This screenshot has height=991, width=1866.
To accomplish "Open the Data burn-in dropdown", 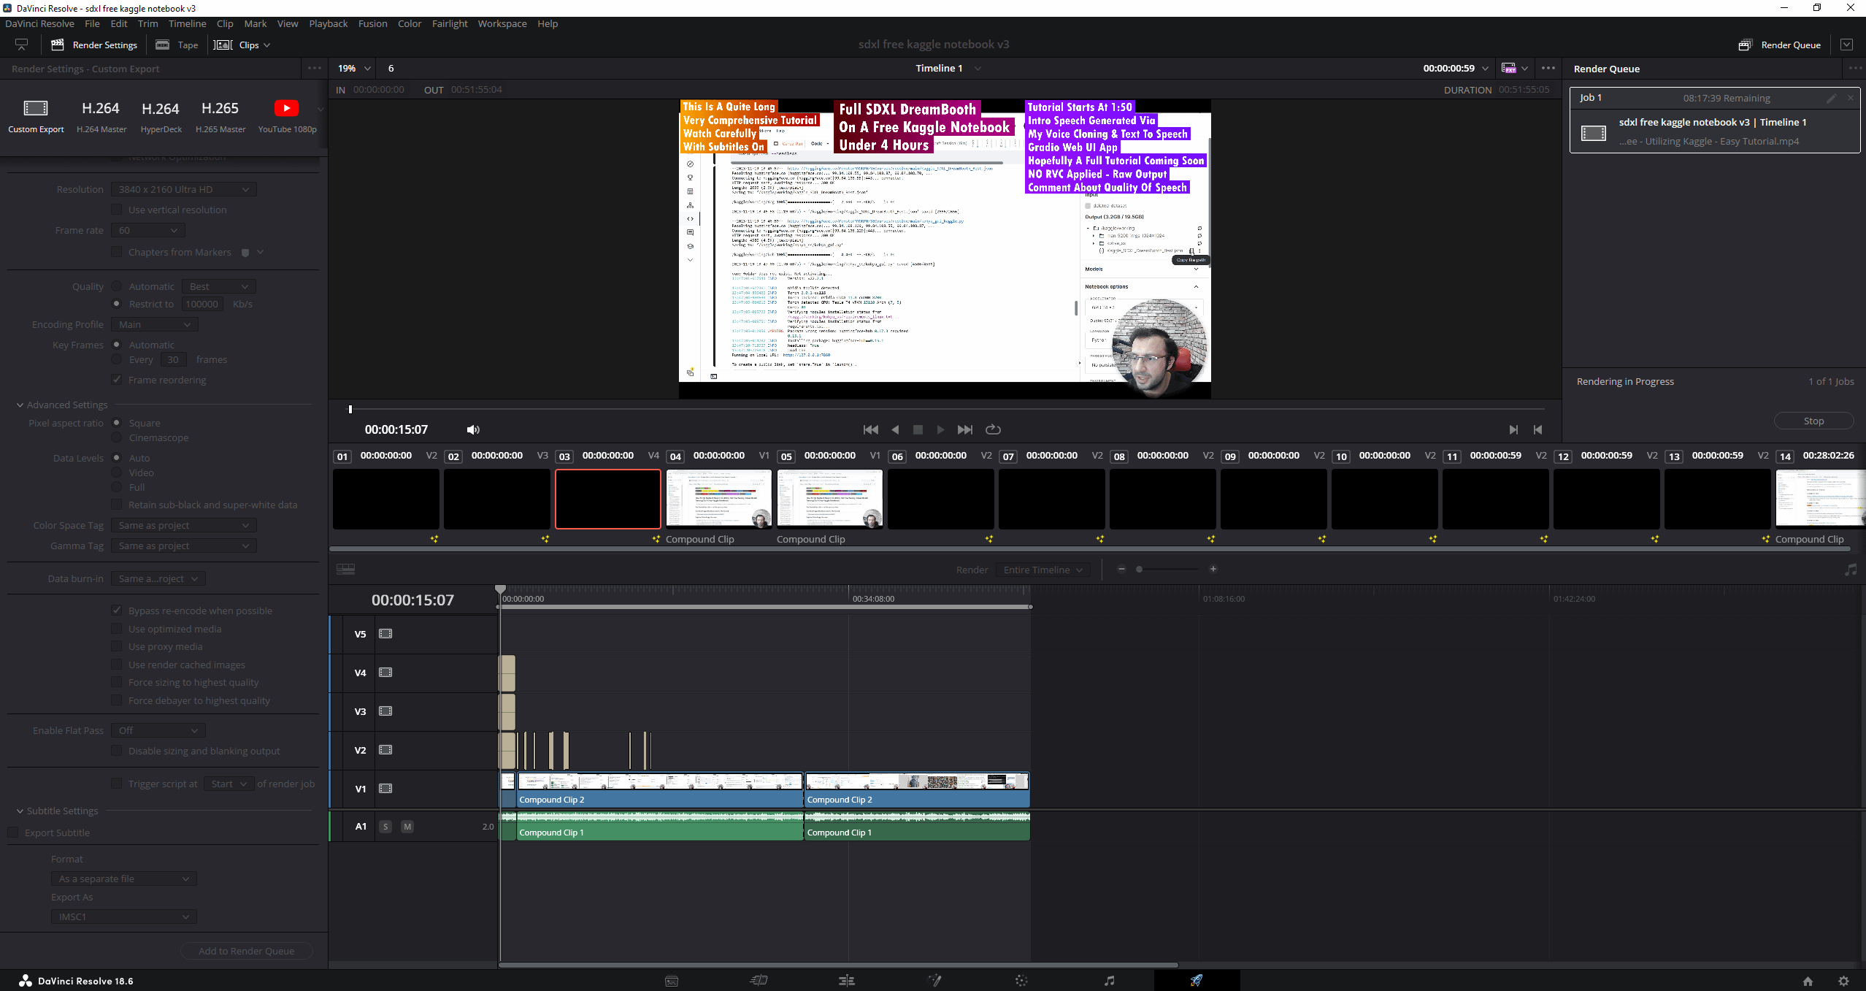I will click(x=158, y=578).
